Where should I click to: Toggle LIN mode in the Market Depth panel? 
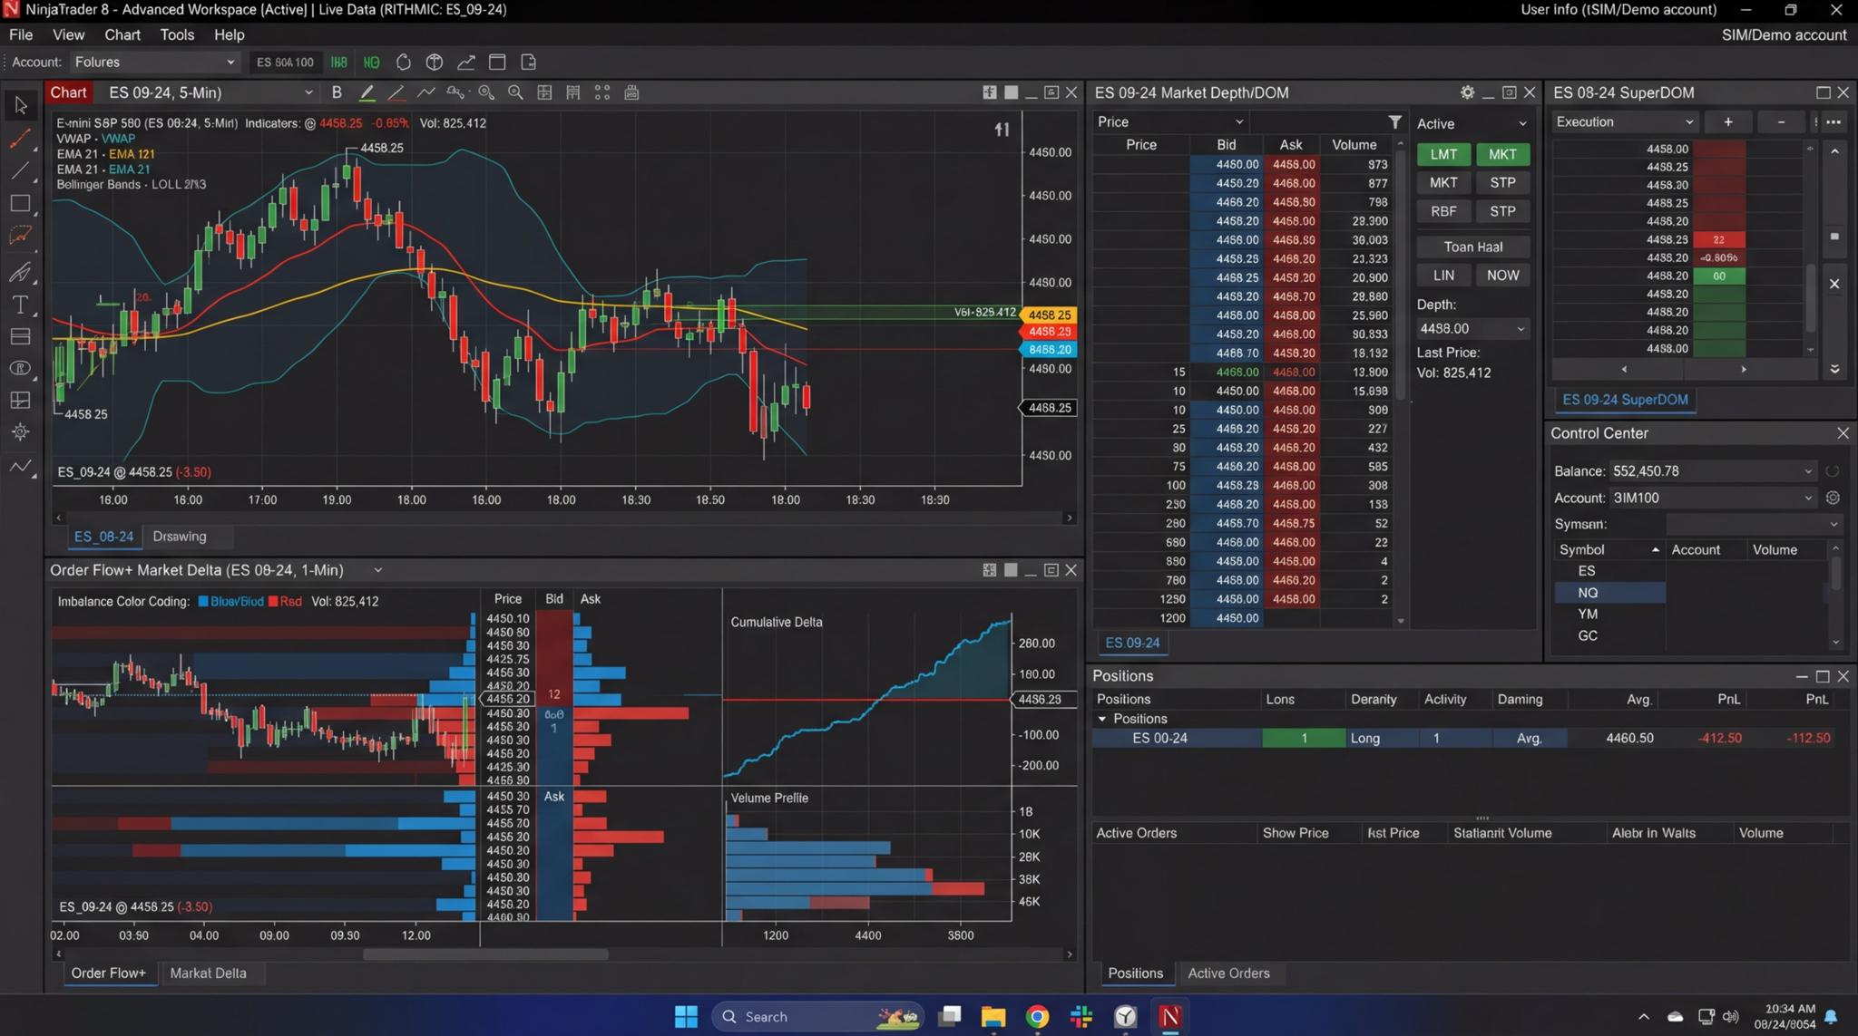[x=1443, y=275]
